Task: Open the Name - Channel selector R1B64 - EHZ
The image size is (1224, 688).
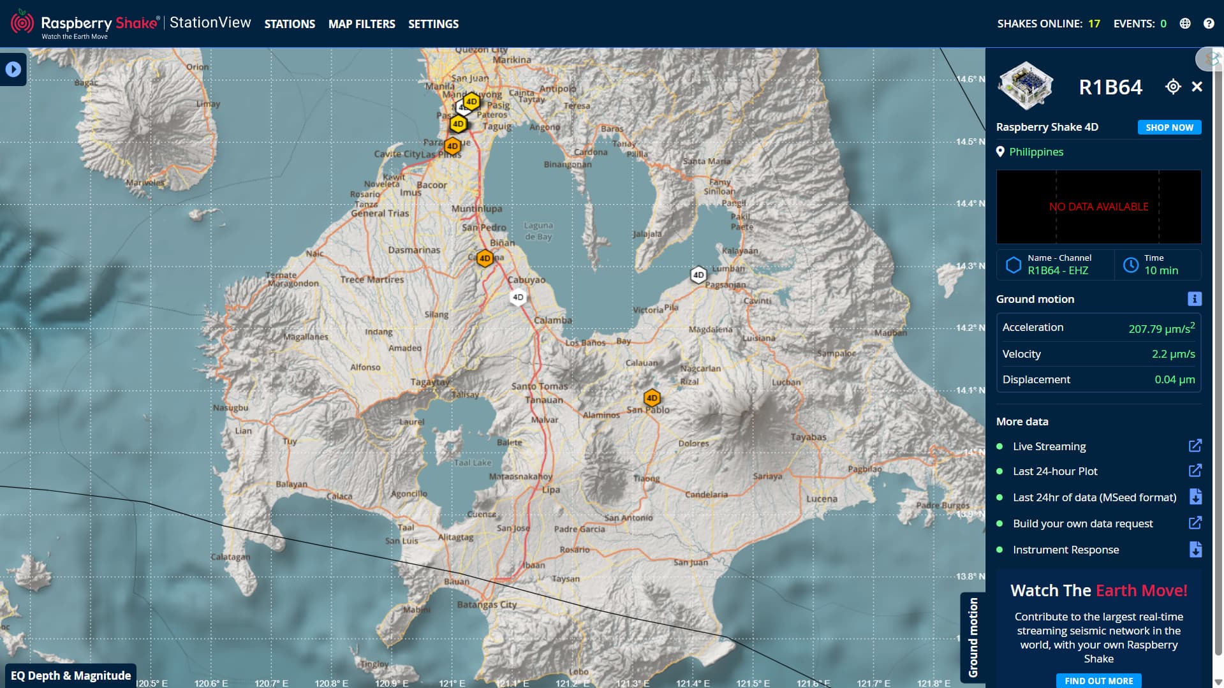Action: point(1056,264)
